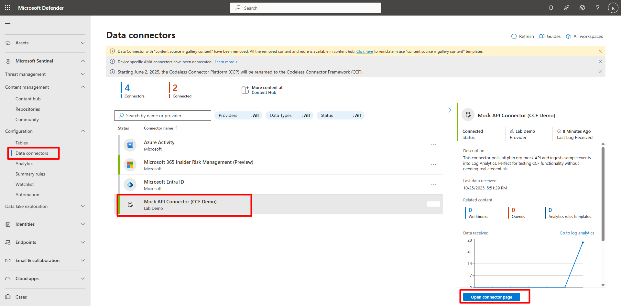The width and height of the screenshot is (621, 306).
Task: Focus the top Search box
Action: pyautogui.click(x=306, y=8)
